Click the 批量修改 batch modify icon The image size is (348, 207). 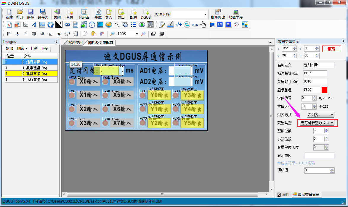click(218, 14)
